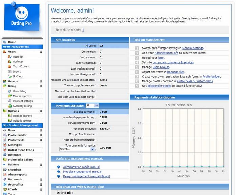
Task: Open the Profile builder menu item
Action: (17, 135)
